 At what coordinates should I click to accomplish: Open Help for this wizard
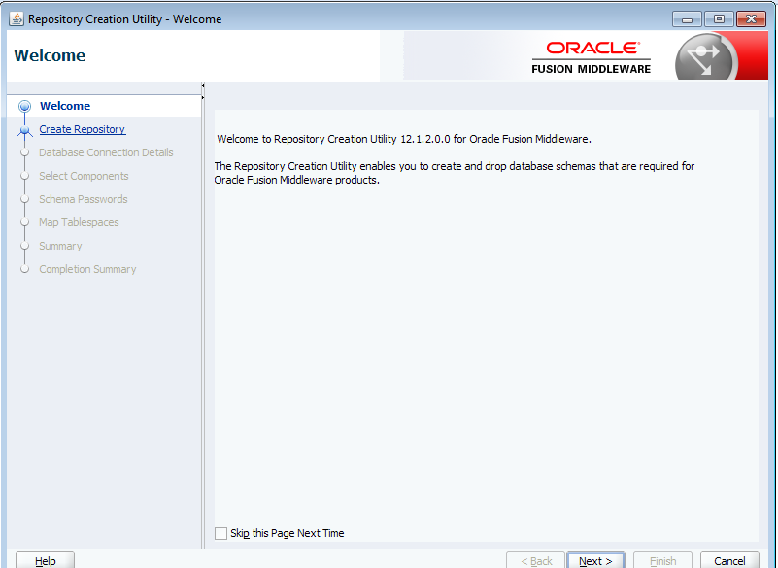tap(45, 560)
